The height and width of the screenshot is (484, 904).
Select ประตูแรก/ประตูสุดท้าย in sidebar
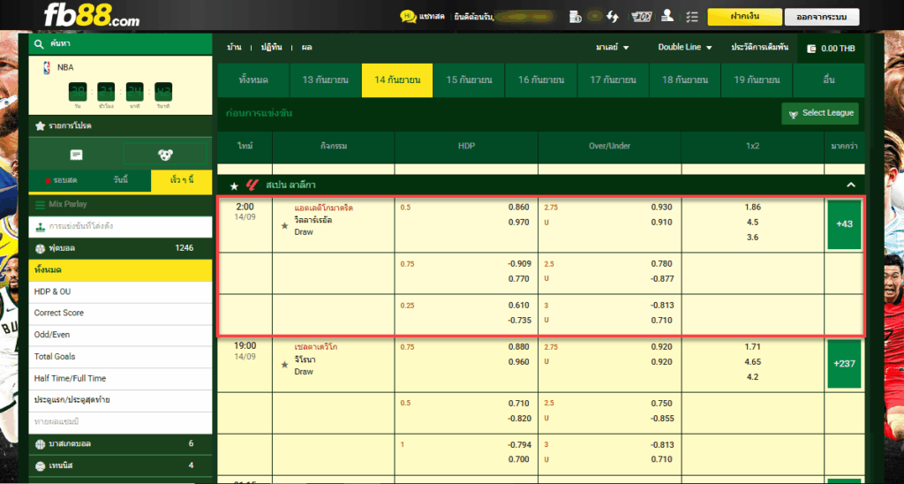tap(120, 400)
